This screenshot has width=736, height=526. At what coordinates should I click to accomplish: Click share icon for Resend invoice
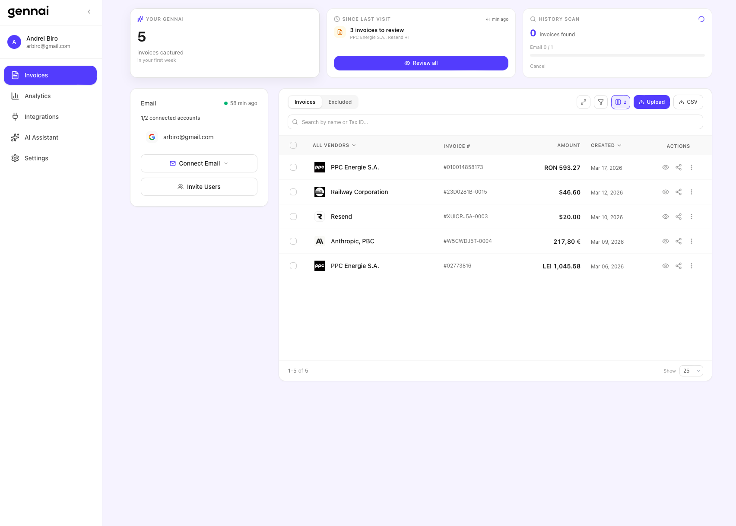(678, 217)
